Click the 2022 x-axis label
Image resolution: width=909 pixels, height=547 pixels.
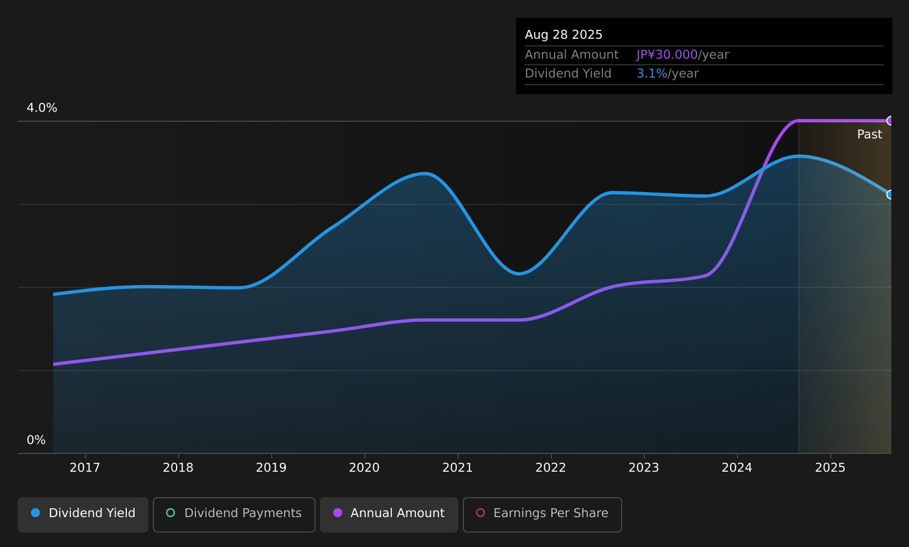pos(551,468)
